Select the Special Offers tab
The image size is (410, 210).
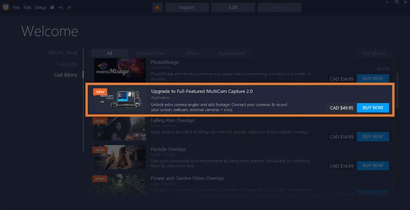[x=151, y=53]
